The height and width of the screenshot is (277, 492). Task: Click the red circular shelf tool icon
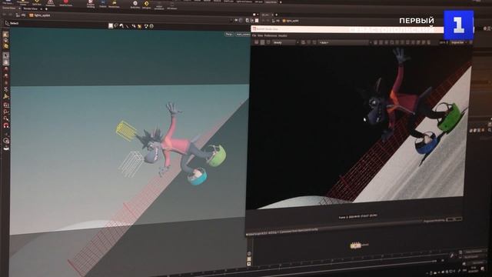66,2
